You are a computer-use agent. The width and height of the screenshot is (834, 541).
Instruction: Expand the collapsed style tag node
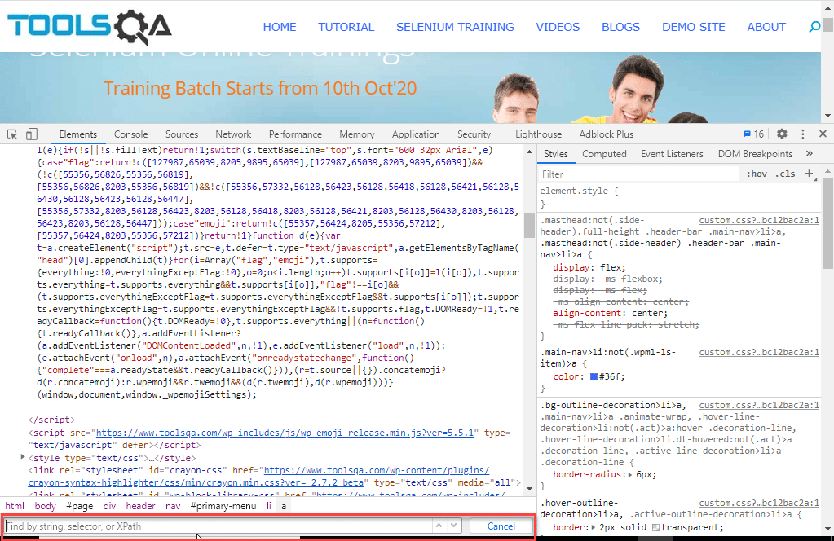pos(23,458)
